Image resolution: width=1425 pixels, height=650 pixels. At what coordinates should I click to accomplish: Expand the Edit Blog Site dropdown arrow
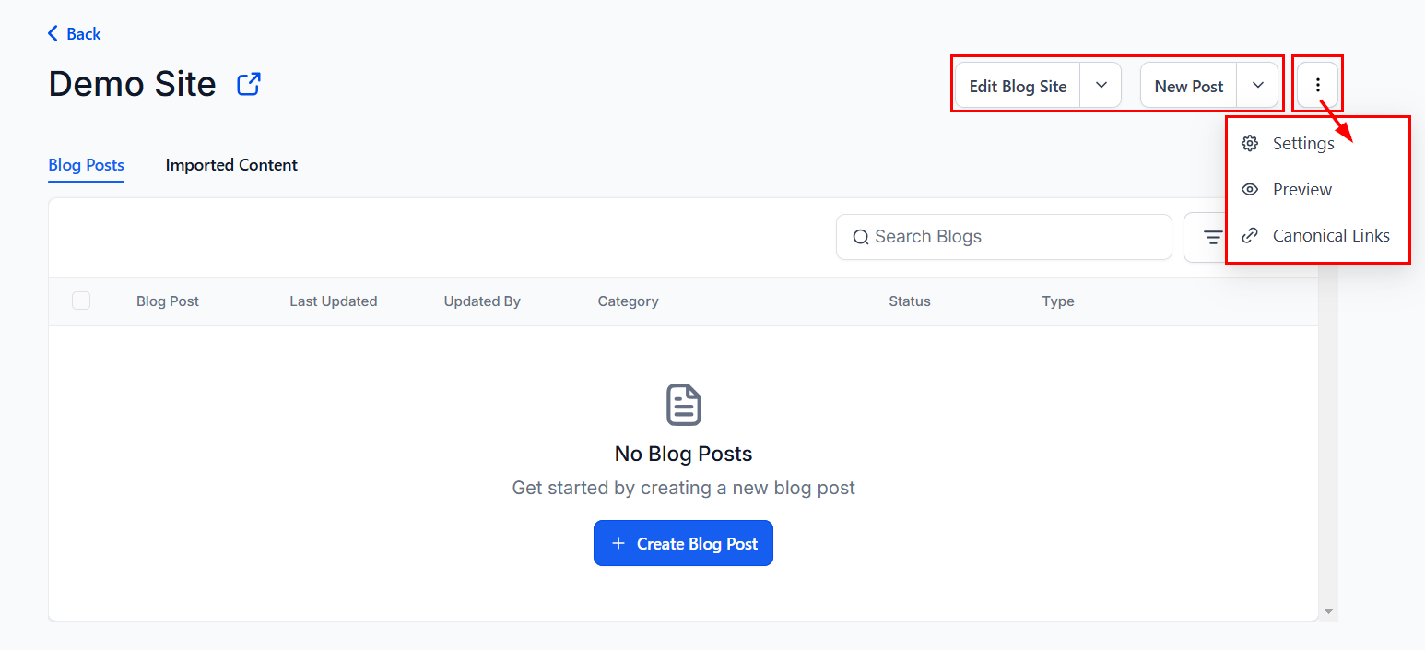[x=1101, y=85]
